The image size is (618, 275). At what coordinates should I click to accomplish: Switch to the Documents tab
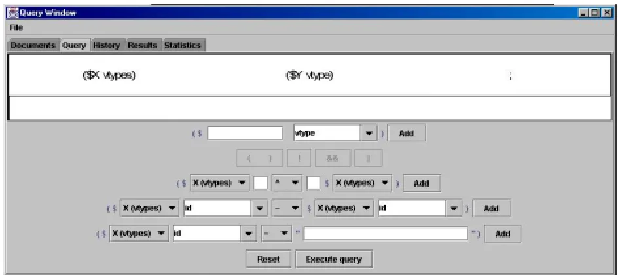(x=33, y=45)
